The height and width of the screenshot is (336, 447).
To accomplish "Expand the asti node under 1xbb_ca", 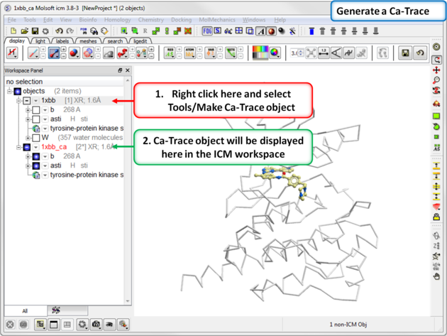I will click(28, 166).
